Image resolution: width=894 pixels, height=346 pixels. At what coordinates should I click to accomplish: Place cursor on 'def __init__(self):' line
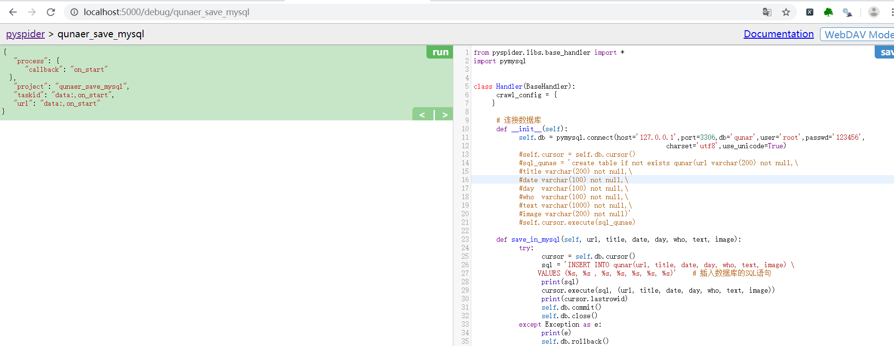pos(532,129)
